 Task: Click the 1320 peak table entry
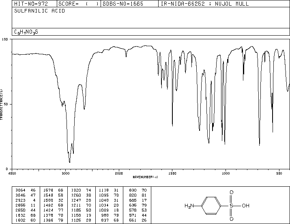(x=81, y=190)
